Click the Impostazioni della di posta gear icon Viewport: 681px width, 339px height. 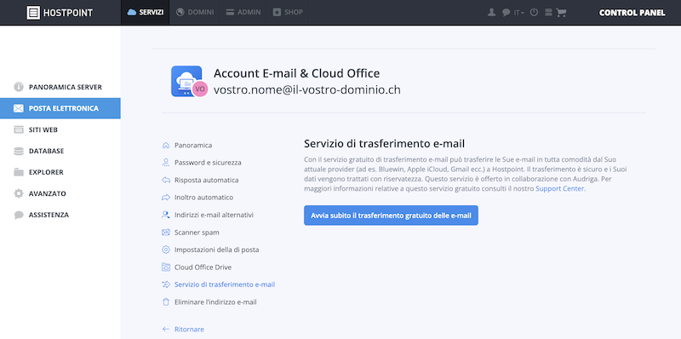[x=165, y=250]
